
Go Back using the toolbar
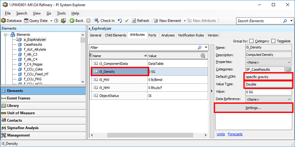(77, 21)
